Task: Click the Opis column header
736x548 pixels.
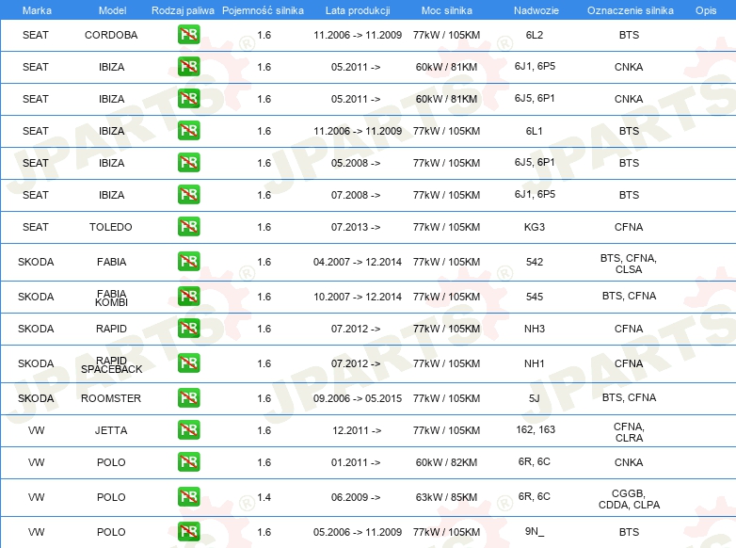Action: click(x=706, y=10)
